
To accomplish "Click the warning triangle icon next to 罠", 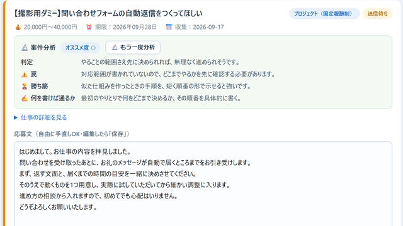I will click(x=25, y=75).
